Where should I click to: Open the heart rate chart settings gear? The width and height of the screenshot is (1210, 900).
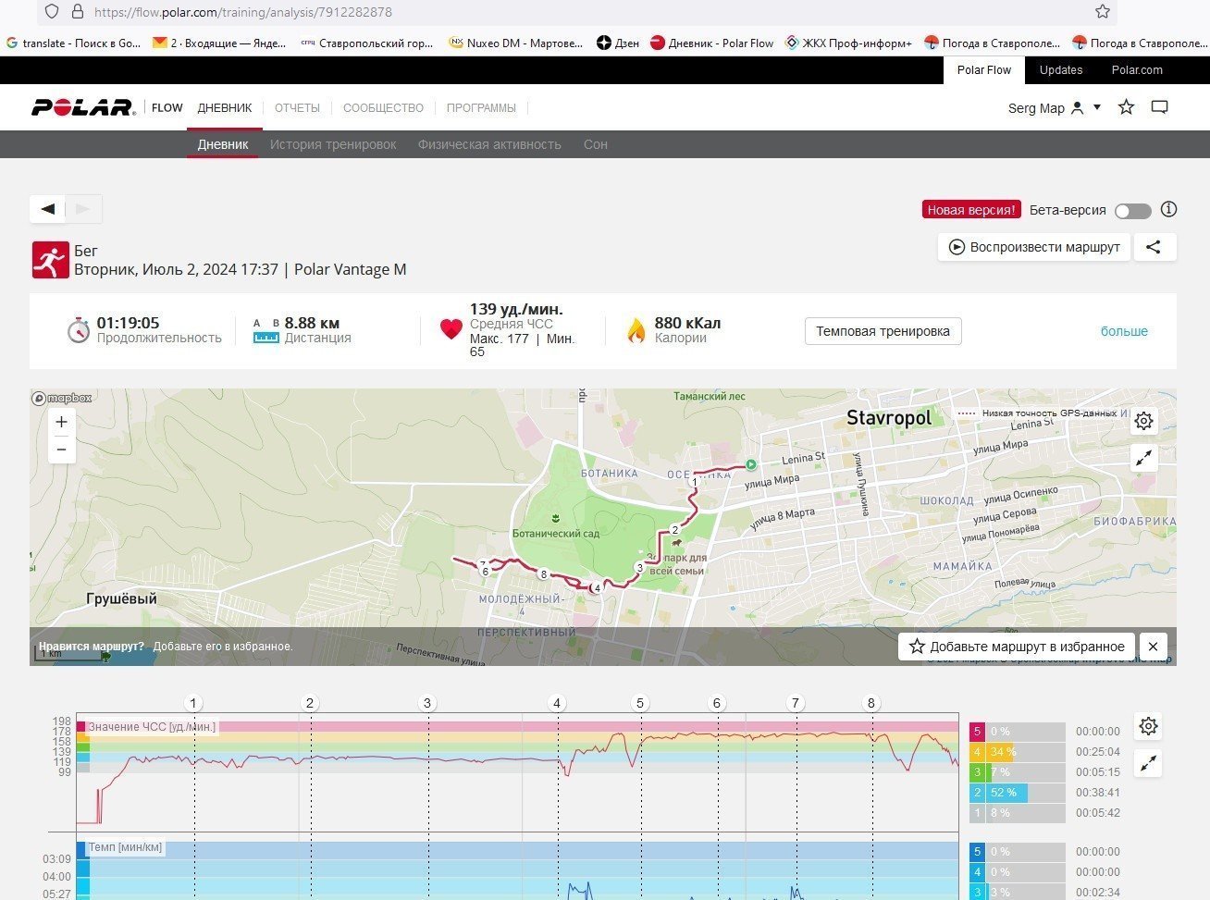(x=1148, y=726)
